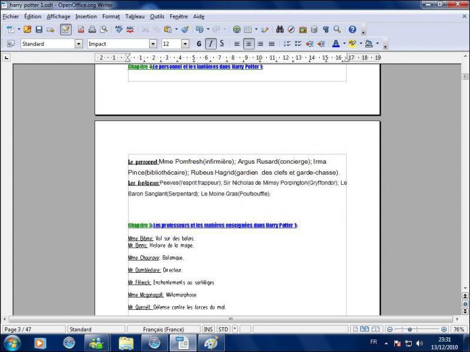
Task: Click the 76% zoom percentage
Action: [459, 329]
